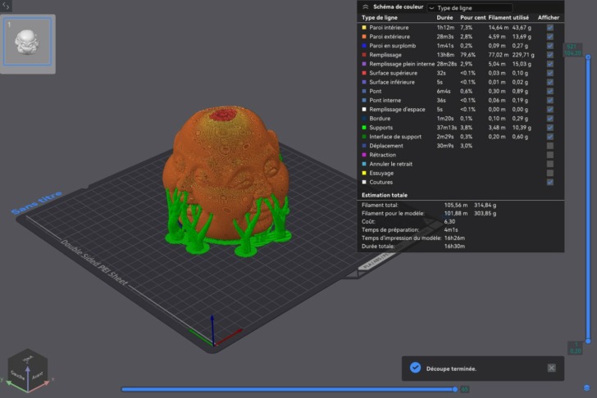Click the Paroi extérieure orange swatch
Screen dimensions: 597x398
(x=364, y=37)
